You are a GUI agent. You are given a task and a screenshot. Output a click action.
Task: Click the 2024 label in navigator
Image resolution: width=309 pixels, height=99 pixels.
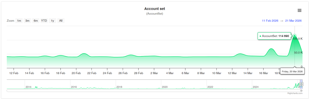(x=256, y=87)
